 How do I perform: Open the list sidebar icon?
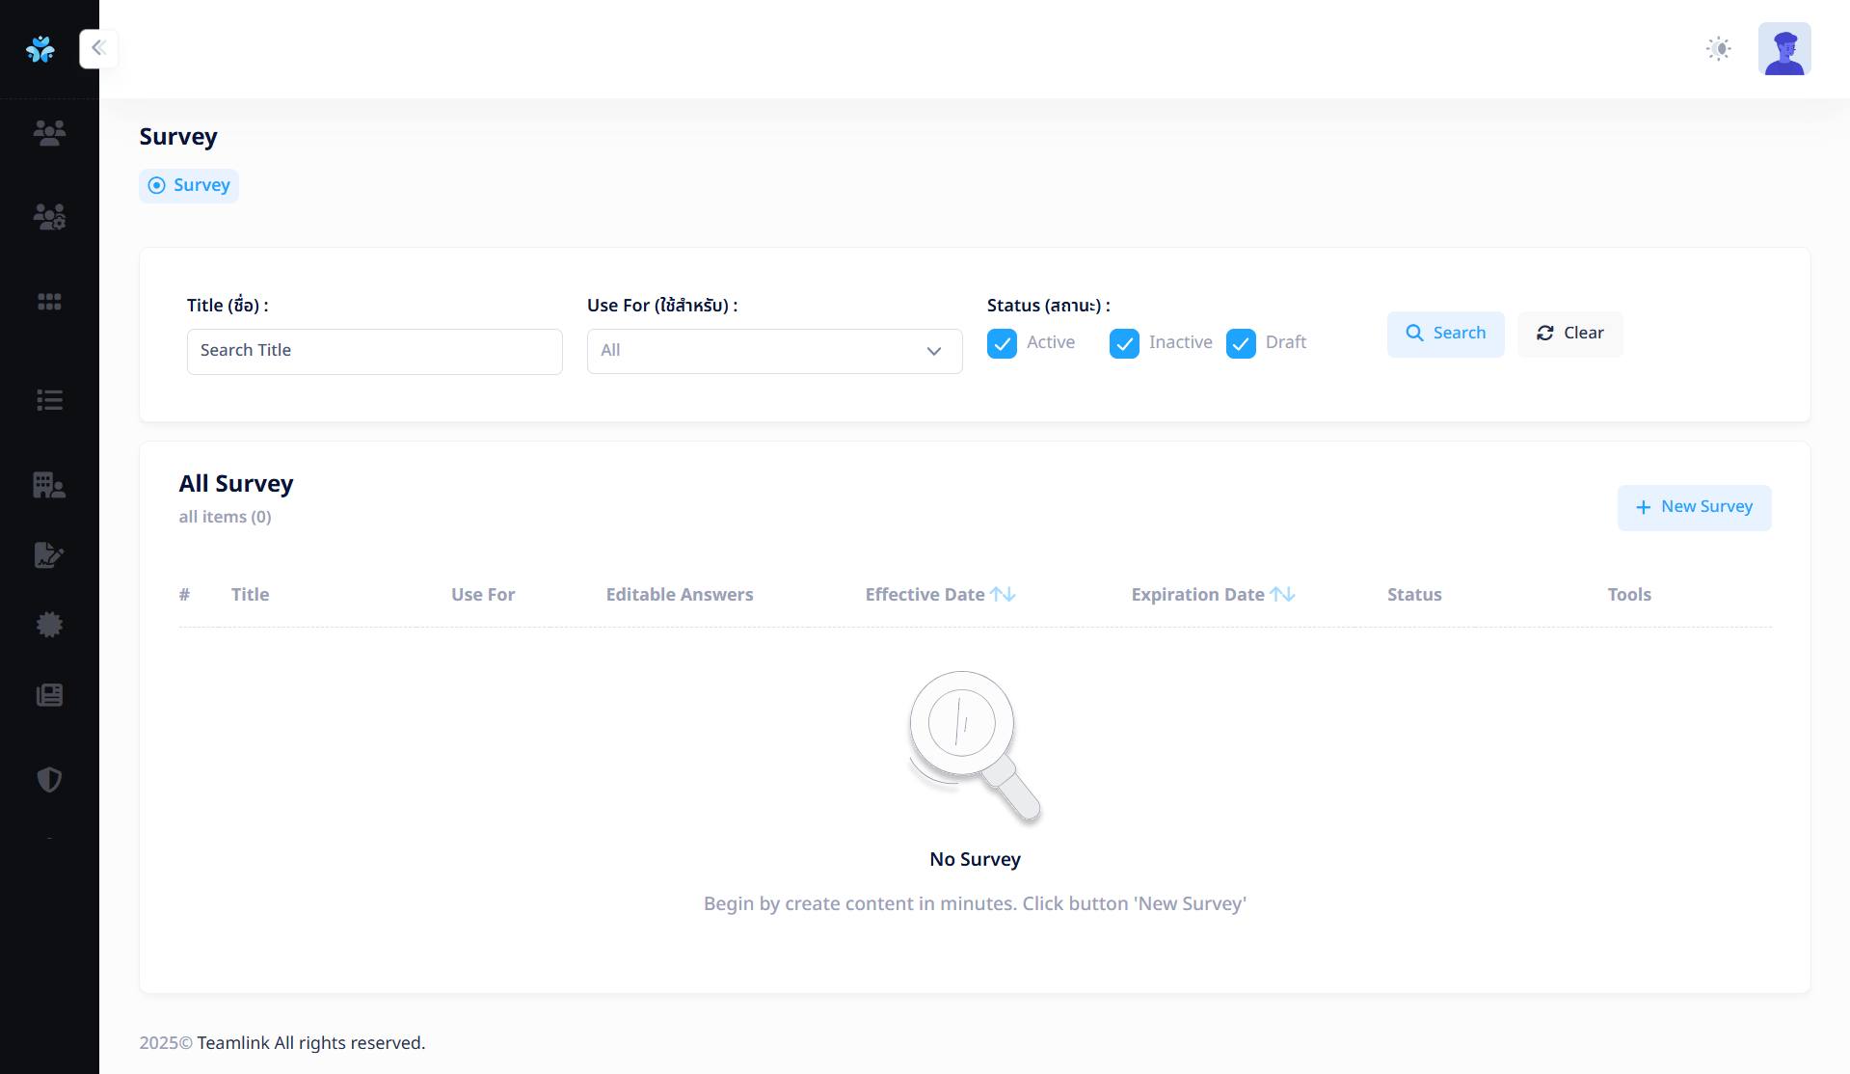coord(49,400)
